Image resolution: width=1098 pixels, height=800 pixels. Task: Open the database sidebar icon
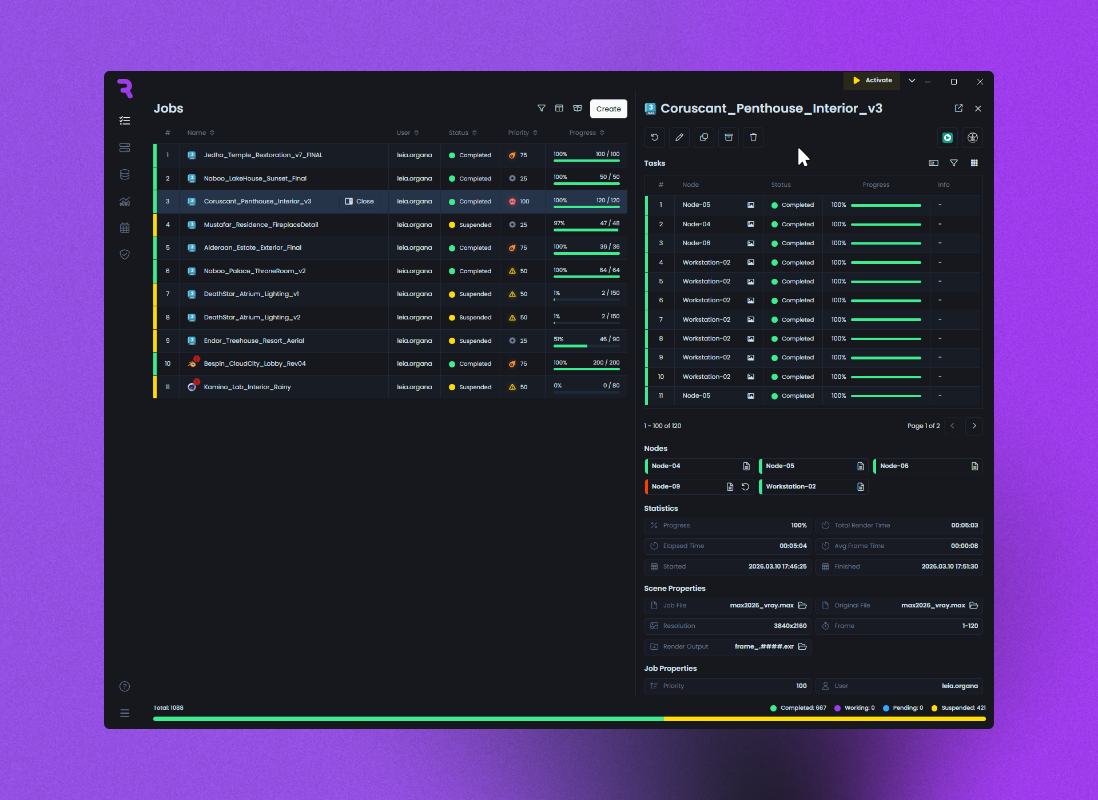pyautogui.click(x=125, y=174)
